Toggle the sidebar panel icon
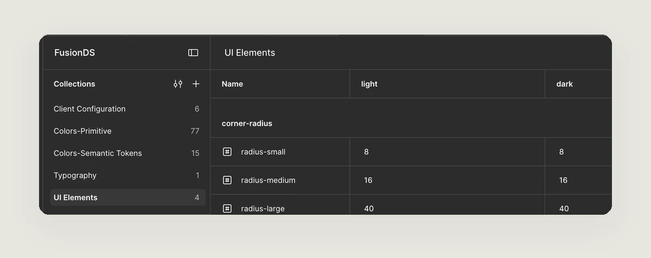 click(193, 52)
